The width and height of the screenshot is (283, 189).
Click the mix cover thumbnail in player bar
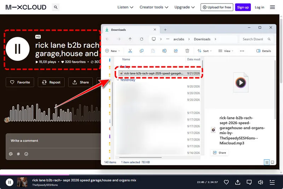22,182
